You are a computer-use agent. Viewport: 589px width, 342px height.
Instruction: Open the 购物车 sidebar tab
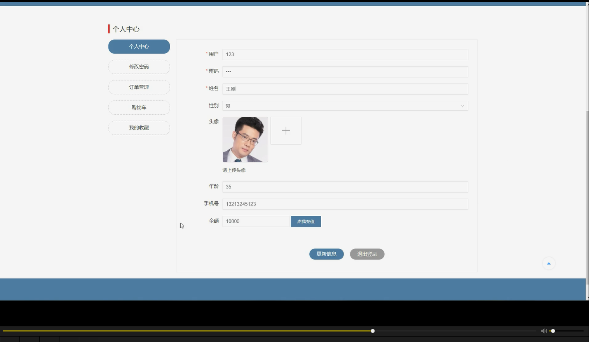pos(139,107)
